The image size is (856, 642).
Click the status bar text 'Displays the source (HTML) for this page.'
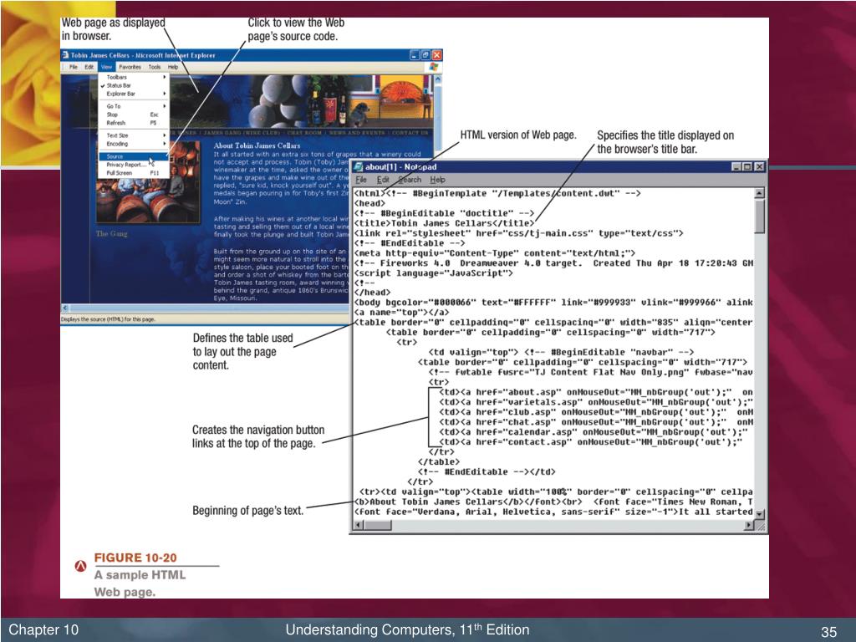point(108,319)
